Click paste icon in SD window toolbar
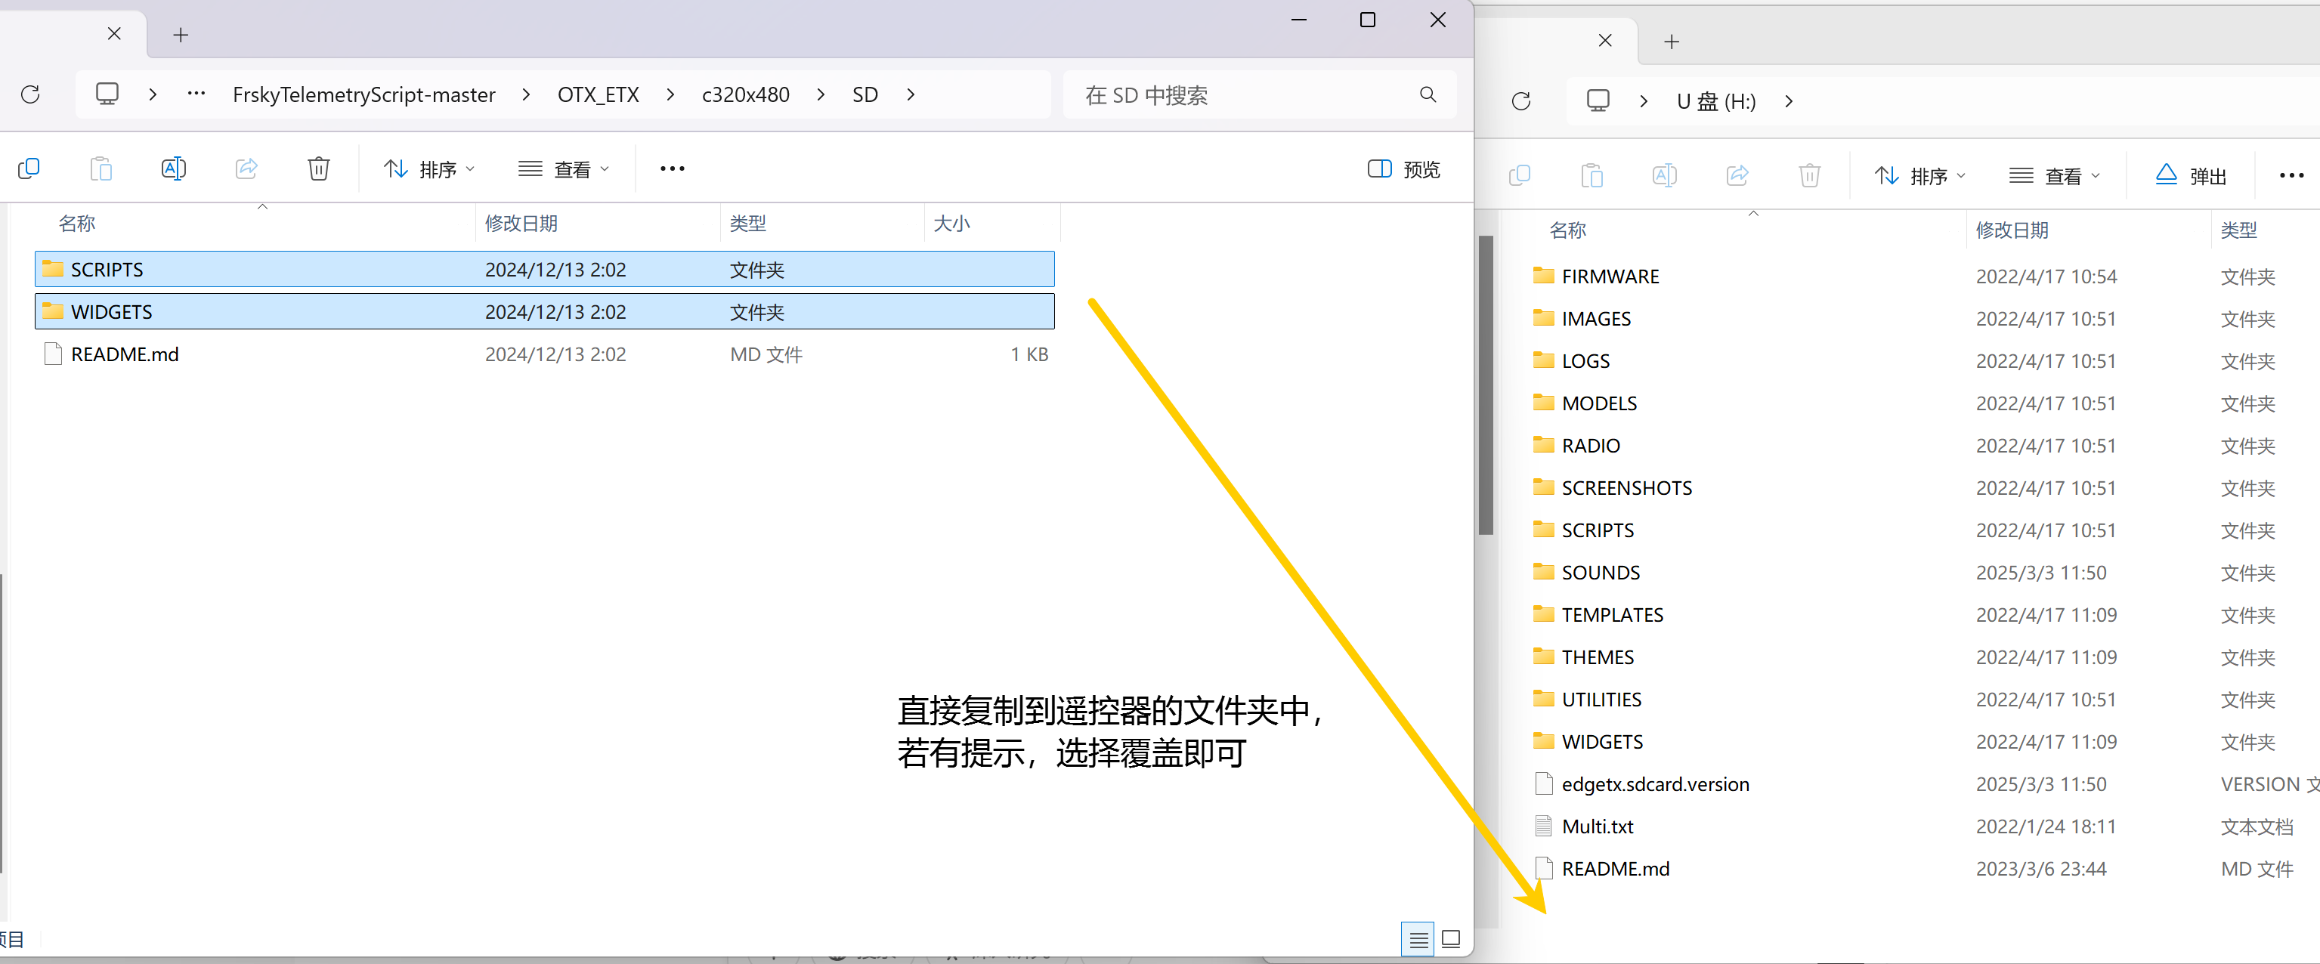Image resolution: width=2320 pixels, height=964 pixels. point(101,168)
